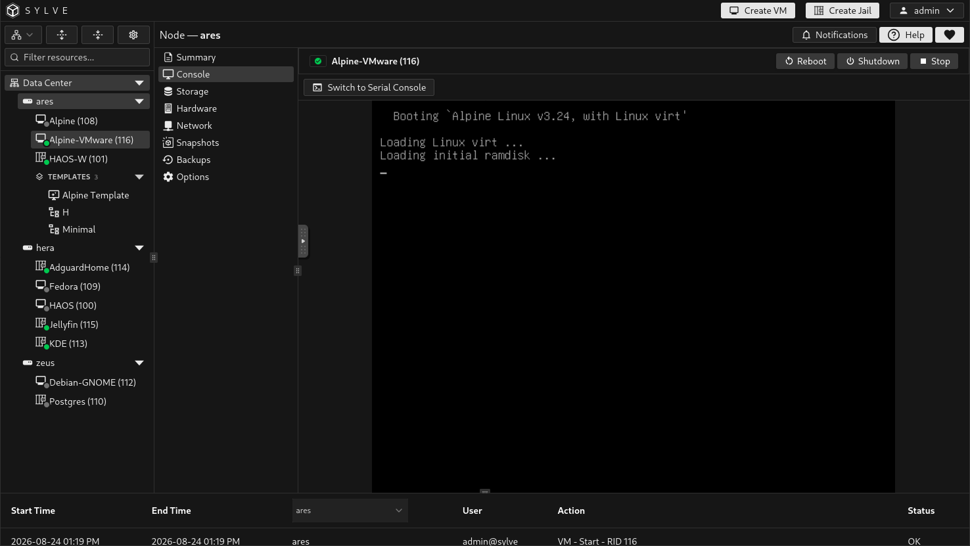
Task: Click Switch to Serial Console
Action: (369, 87)
